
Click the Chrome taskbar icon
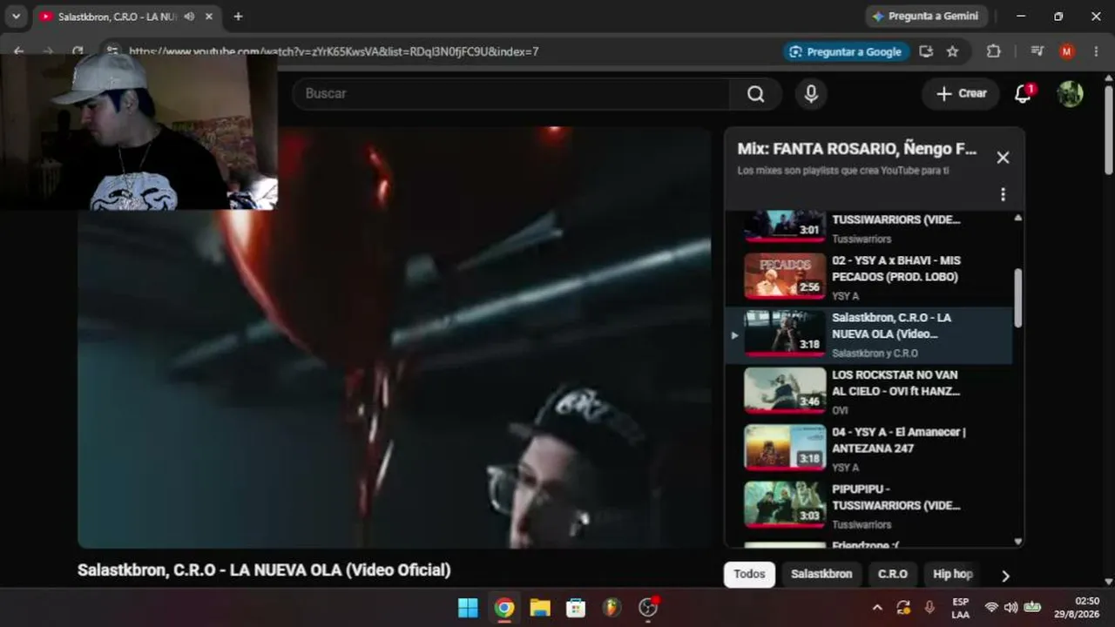tap(504, 608)
